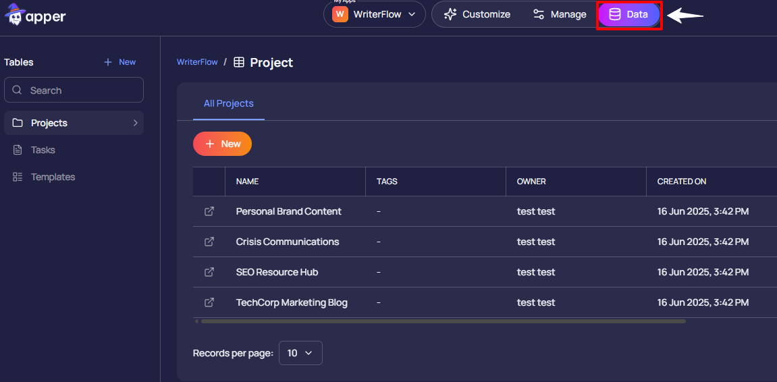The height and width of the screenshot is (382, 777).
Task: Select the All Projects tab
Action: 229,104
